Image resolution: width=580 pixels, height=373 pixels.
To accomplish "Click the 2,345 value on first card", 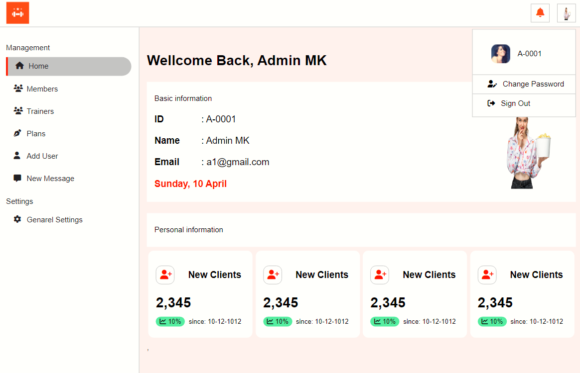I will [173, 303].
